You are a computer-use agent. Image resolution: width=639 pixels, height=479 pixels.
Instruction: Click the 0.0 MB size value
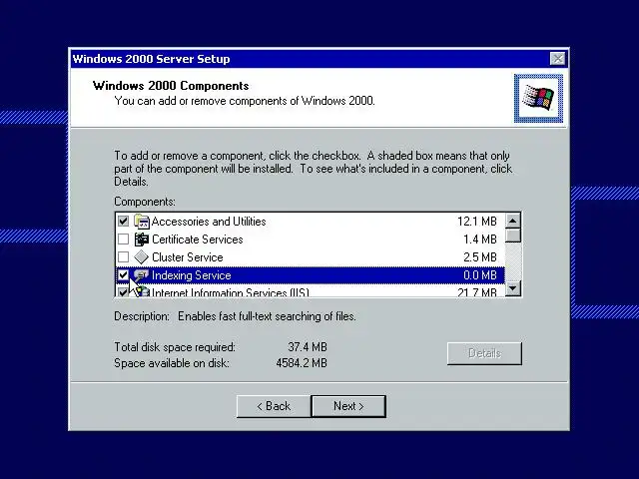click(479, 275)
